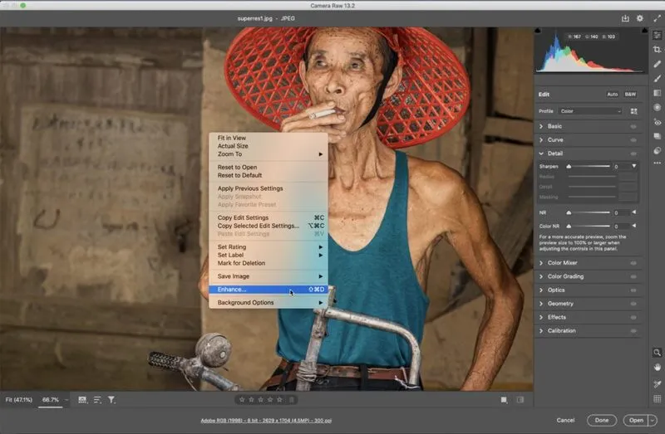
Task: Select the Radial Filter tool
Action: click(x=657, y=107)
